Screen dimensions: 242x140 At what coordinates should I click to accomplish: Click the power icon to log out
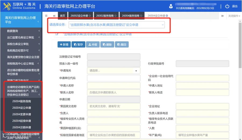click(x=227, y=6)
